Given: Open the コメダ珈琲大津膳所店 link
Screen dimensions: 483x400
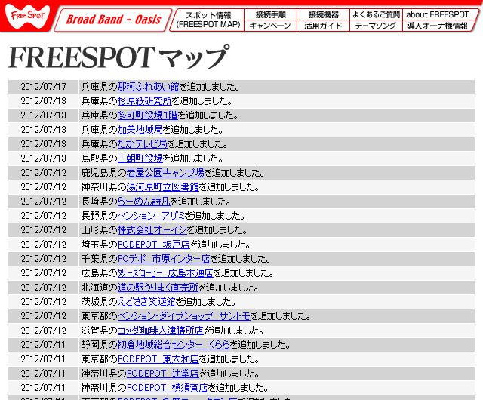Looking at the screenshot, I should [161, 331].
